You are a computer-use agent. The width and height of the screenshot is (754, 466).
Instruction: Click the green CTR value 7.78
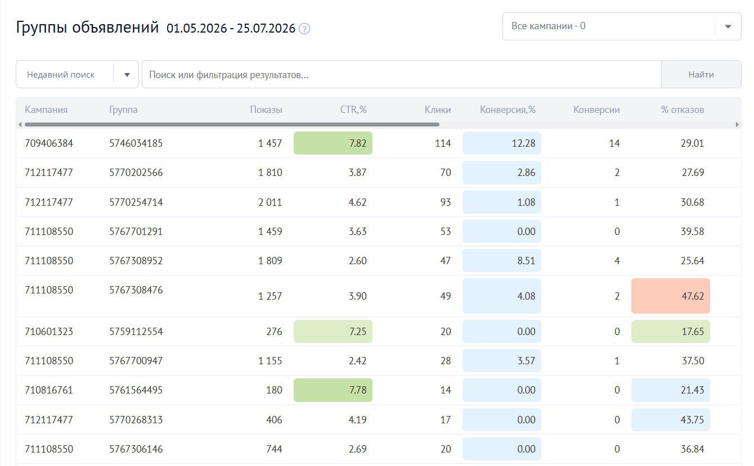coord(333,390)
